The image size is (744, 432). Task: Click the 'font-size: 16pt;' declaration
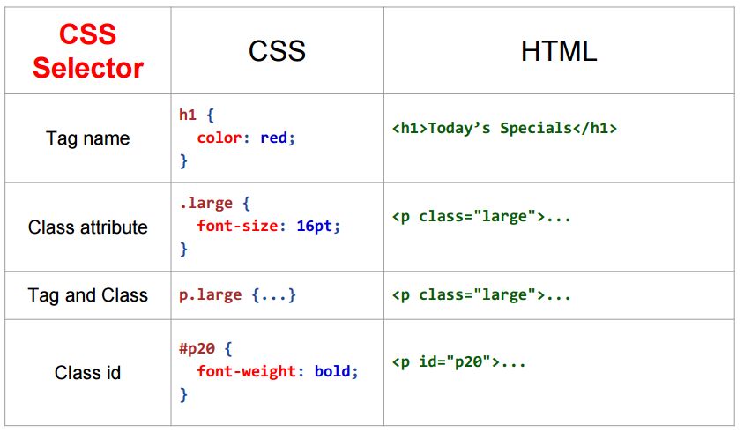(269, 226)
